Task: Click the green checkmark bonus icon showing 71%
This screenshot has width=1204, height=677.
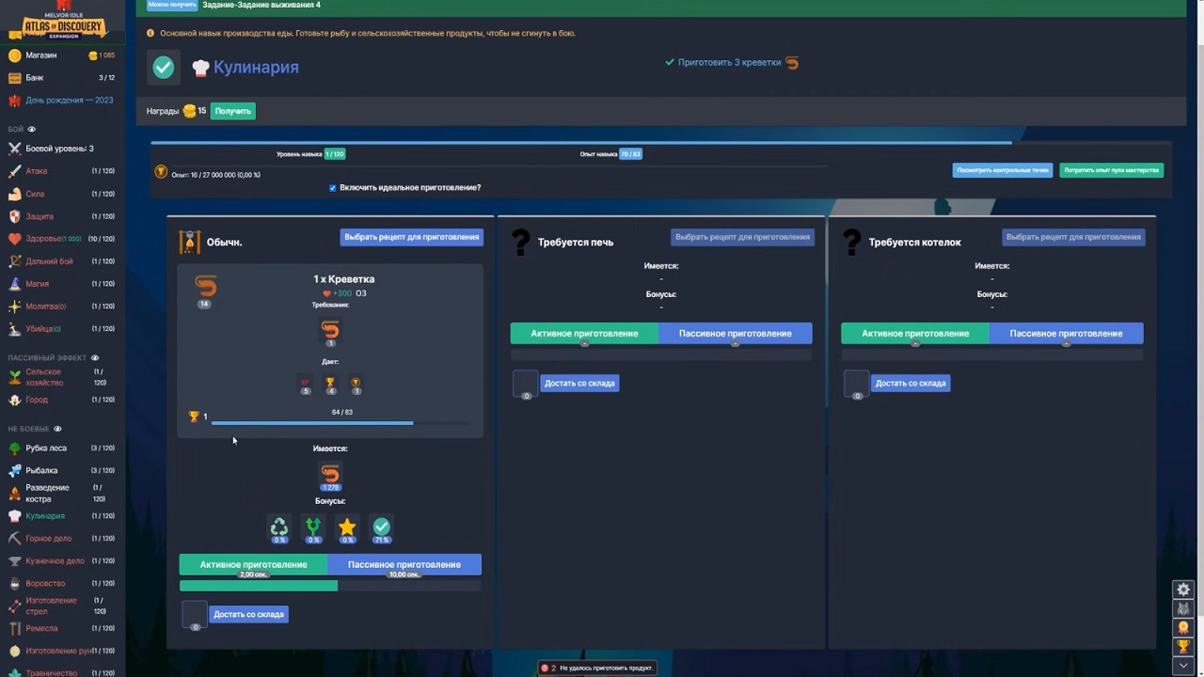Action: [381, 527]
